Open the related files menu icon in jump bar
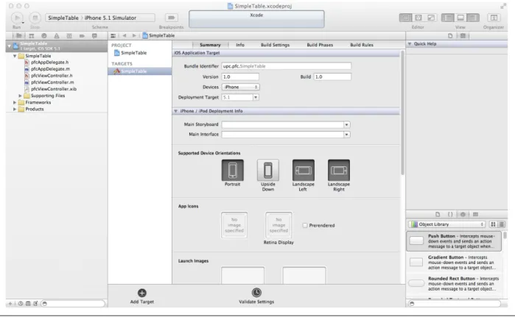Image resolution: width=515 pixels, height=317 pixels. pyautogui.click(x=113, y=36)
